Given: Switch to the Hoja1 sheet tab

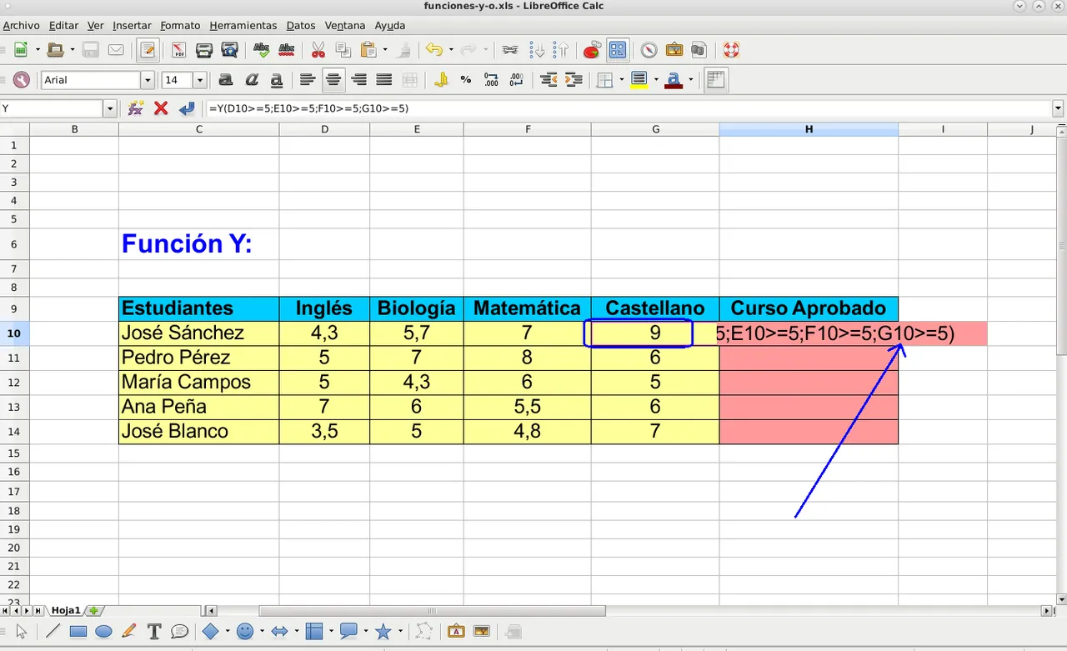Looking at the screenshot, I should (66, 611).
